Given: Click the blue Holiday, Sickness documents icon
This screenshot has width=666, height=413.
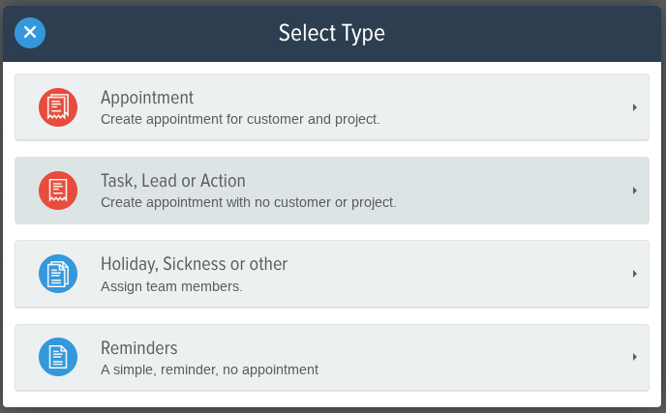Looking at the screenshot, I should pos(58,274).
